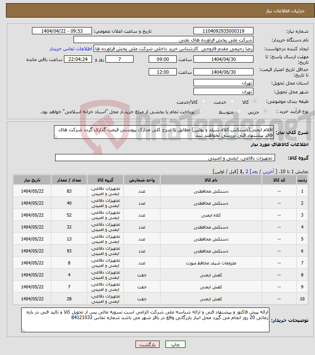Click دستکش محافظتی in row 1
Viewport: 315px width, 355px height.
[x=211, y=191]
